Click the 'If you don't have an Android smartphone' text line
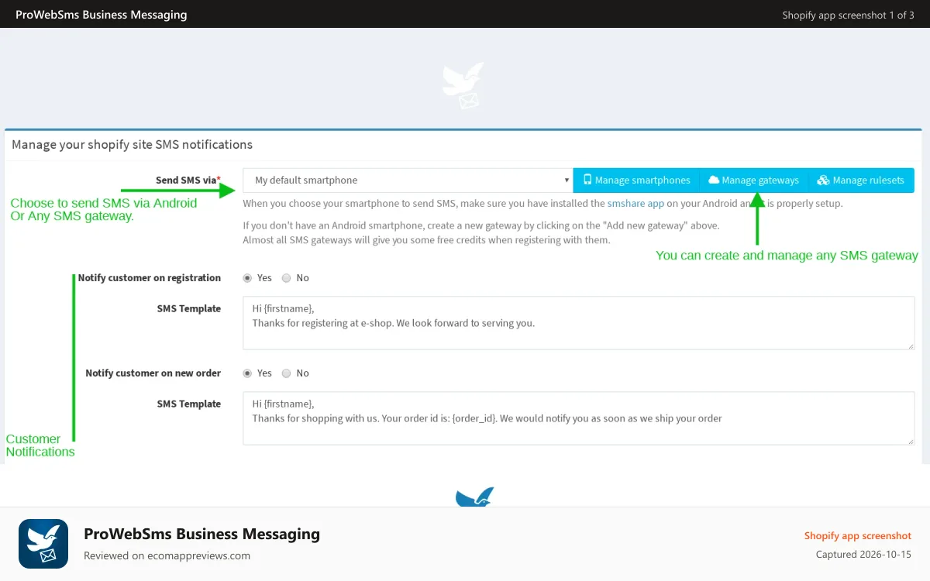The height and width of the screenshot is (581, 930). pos(481,226)
